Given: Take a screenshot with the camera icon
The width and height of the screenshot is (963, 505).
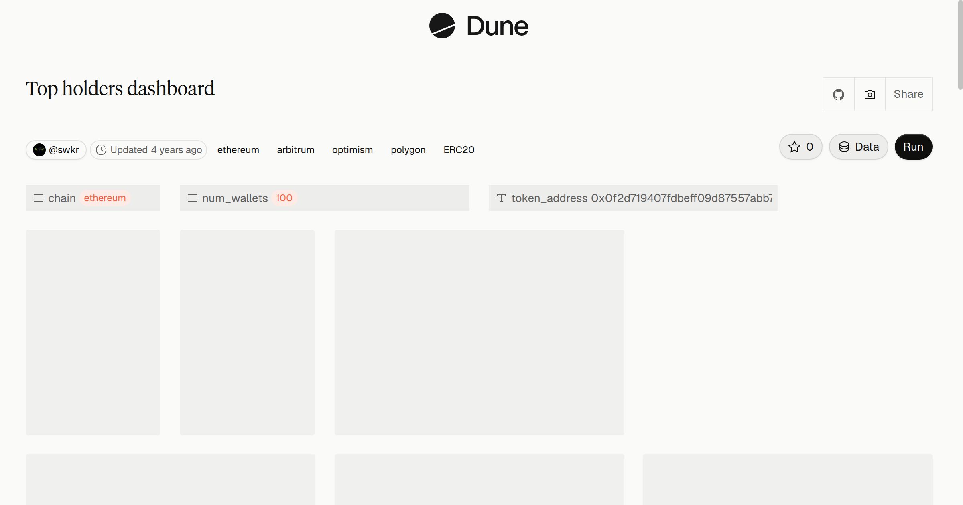Looking at the screenshot, I should (870, 94).
